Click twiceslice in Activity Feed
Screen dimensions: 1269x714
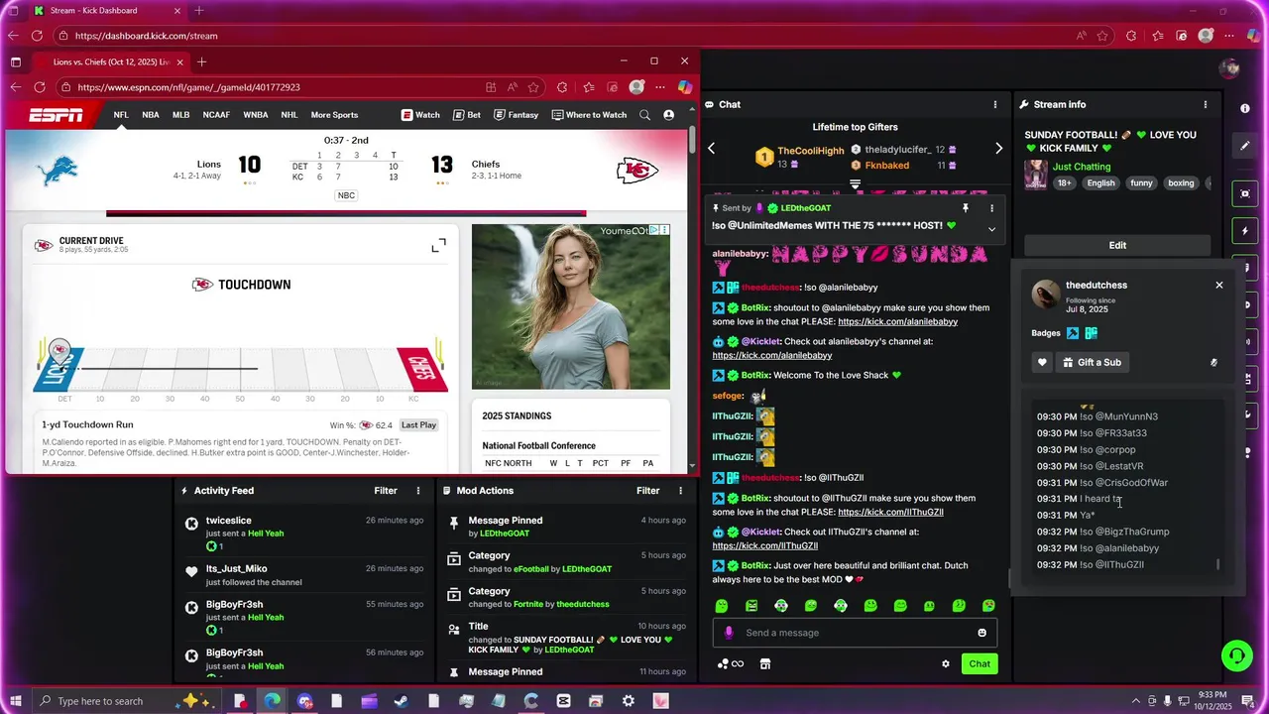(228, 521)
